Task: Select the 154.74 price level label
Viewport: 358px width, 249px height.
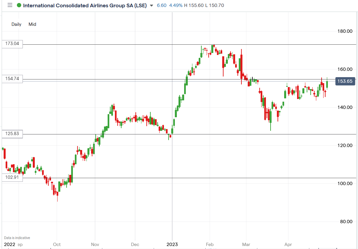Action: (12, 79)
